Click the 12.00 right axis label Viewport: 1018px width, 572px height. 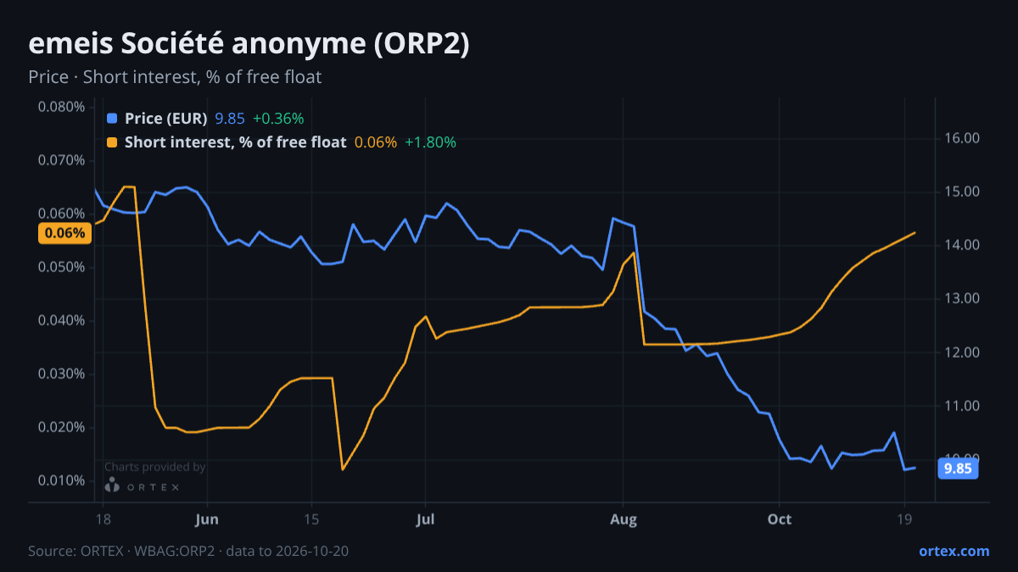[x=962, y=353]
